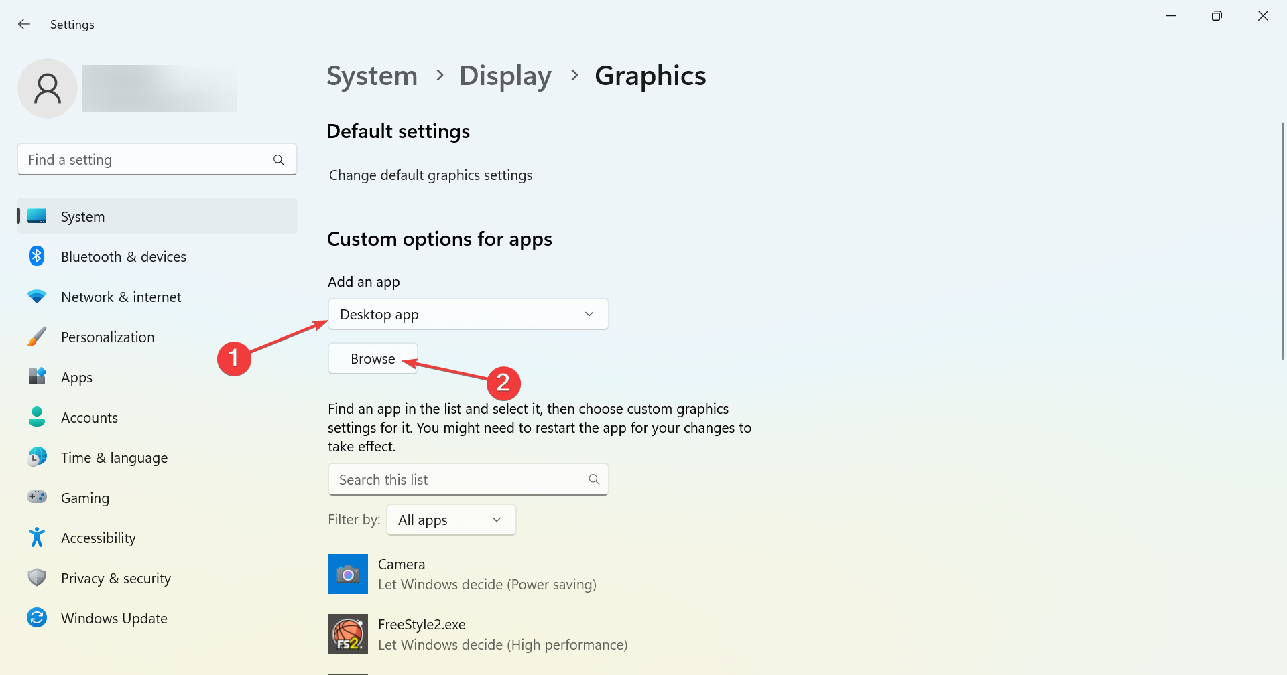The height and width of the screenshot is (675, 1287).
Task: Go back to Display in breadcrumb
Action: [x=505, y=76]
